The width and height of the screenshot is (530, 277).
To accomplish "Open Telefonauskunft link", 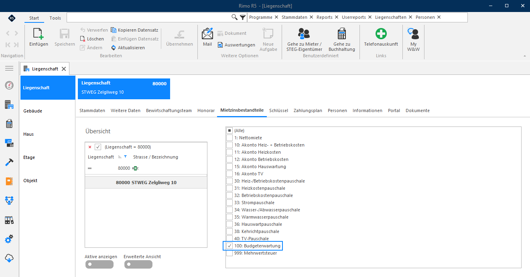I will [x=381, y=38].
